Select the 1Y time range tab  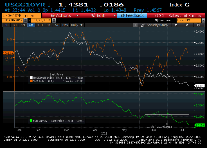49,25
